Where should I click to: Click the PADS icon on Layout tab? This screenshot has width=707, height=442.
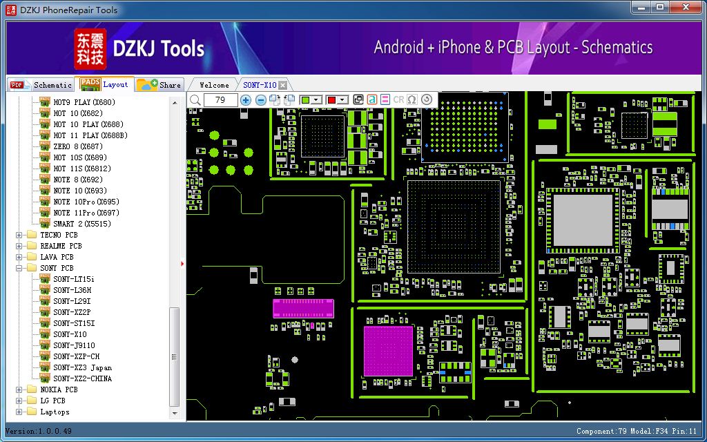[90, 84]
